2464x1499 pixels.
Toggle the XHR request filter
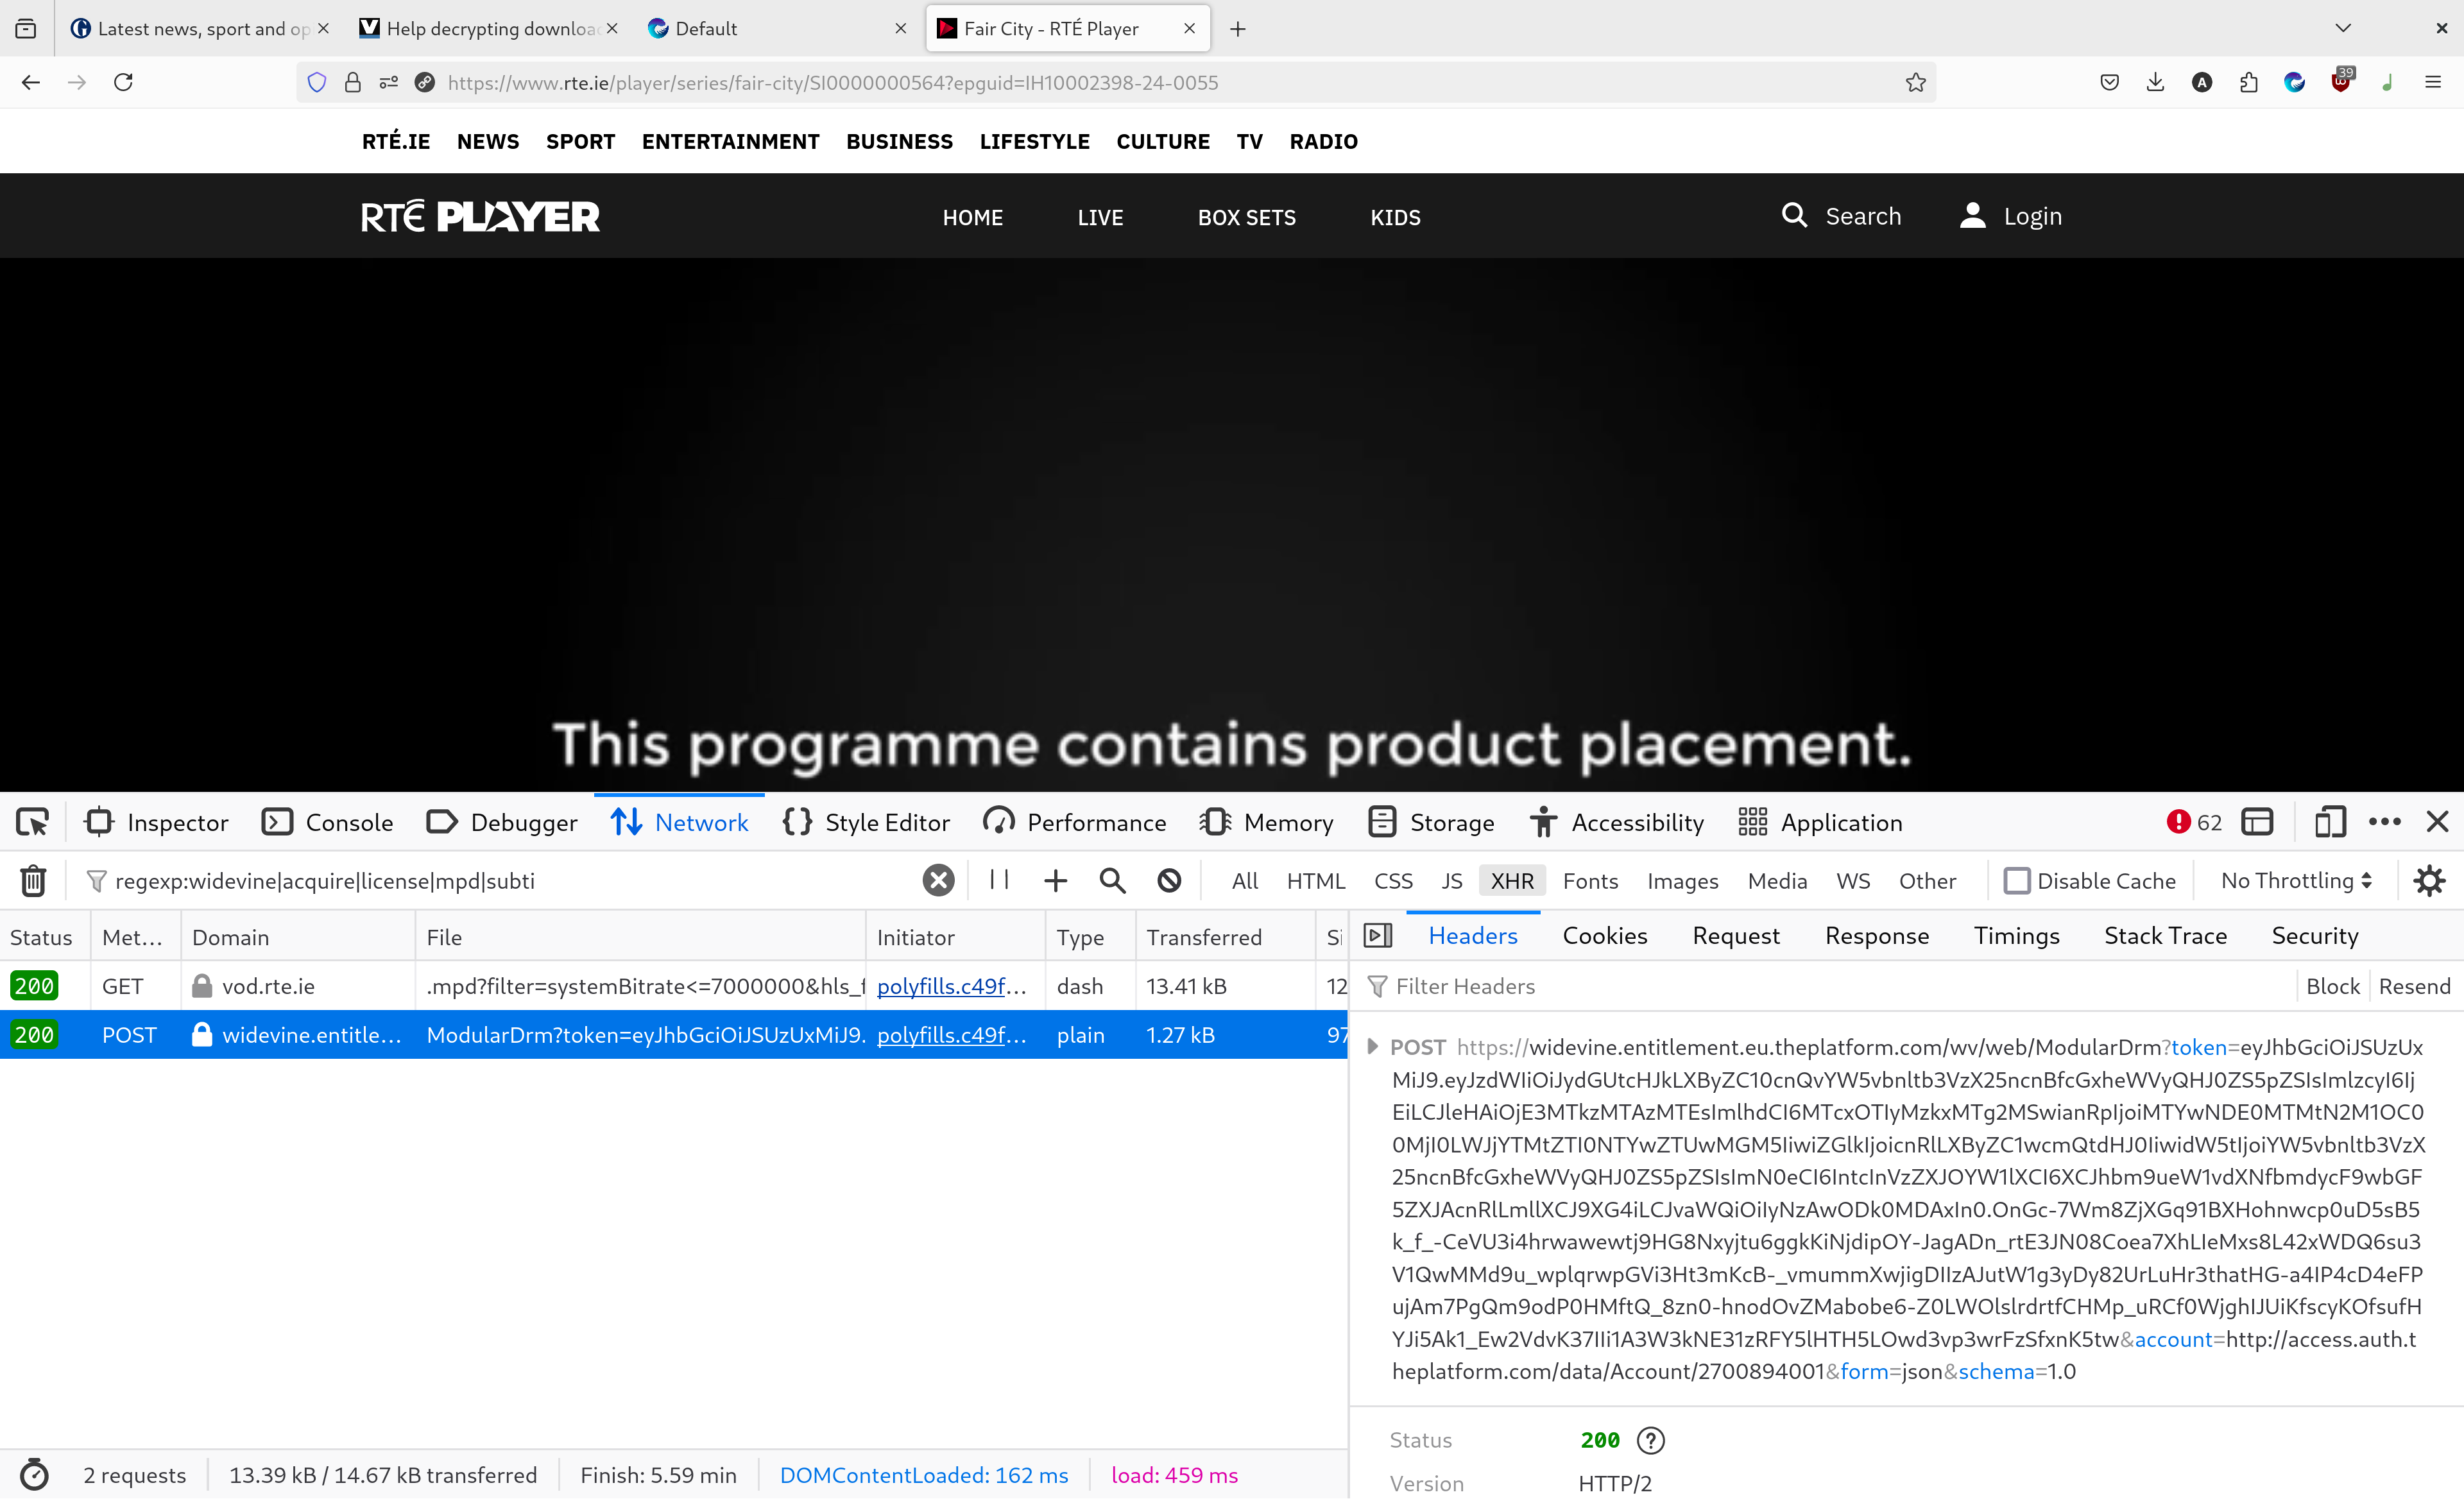click(1511, 881)
